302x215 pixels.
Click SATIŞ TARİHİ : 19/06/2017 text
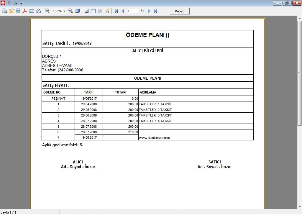click(x=67, y=43)
